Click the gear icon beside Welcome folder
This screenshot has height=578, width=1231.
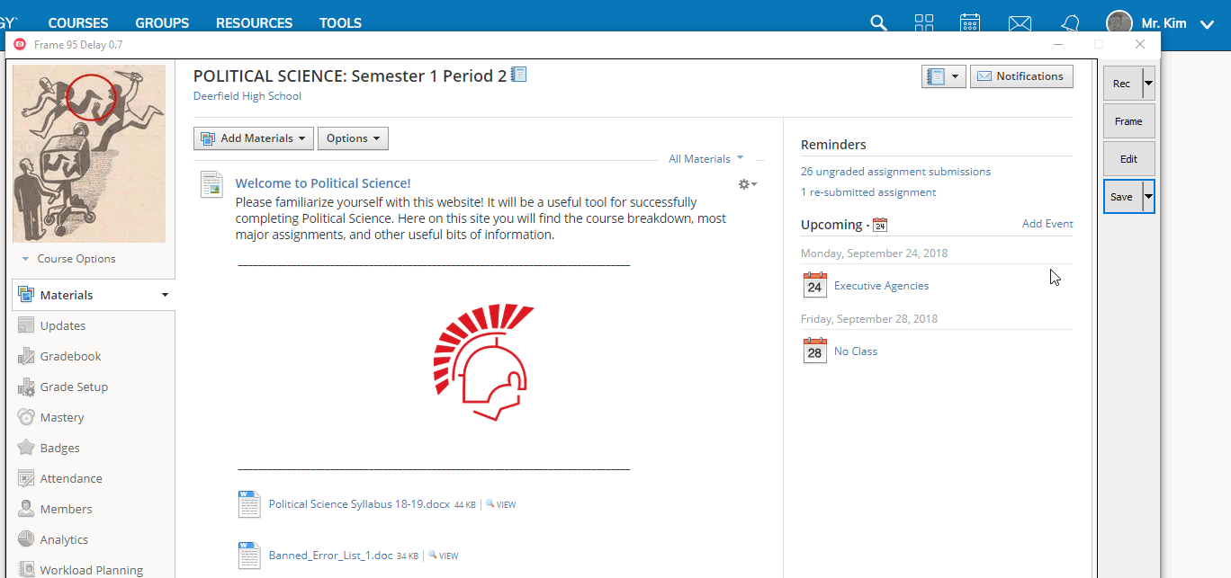tap(747, 184)
